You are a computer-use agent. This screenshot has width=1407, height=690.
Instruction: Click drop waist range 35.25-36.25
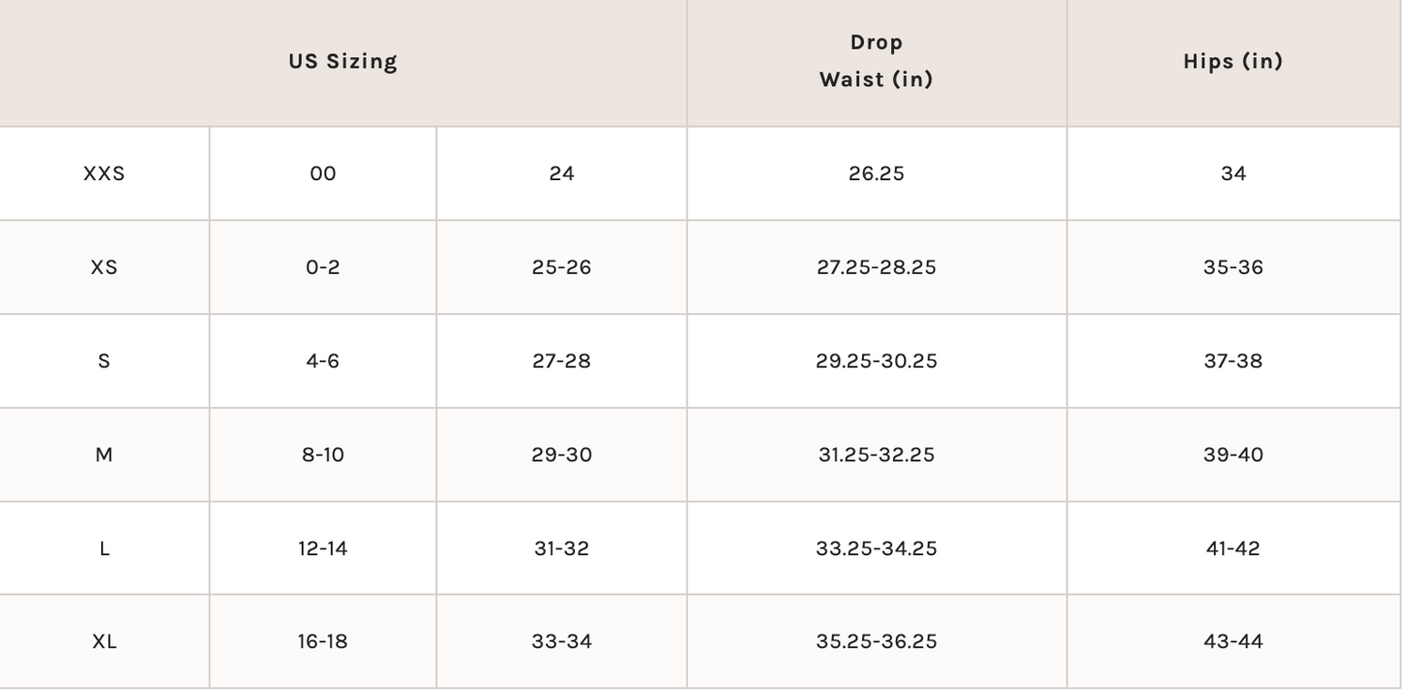click(x=876, y=641)
